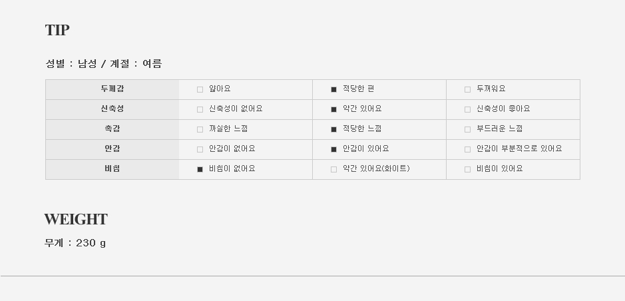Click the 두께감 row header
Viewport: 625px width, 301px height.
[112, 89]
